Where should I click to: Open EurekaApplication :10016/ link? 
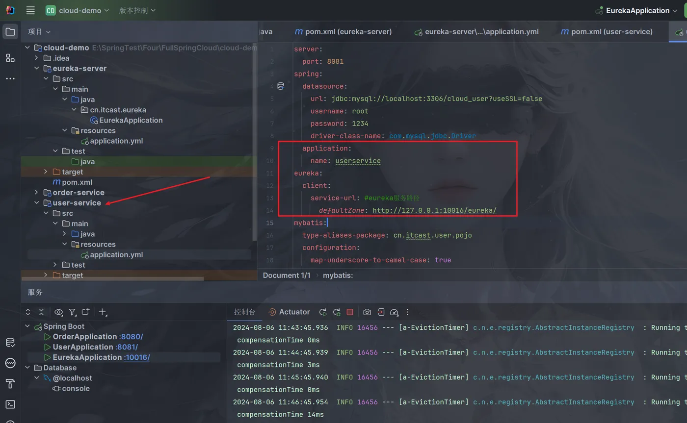pyautogui.click(x=137, y=357)
